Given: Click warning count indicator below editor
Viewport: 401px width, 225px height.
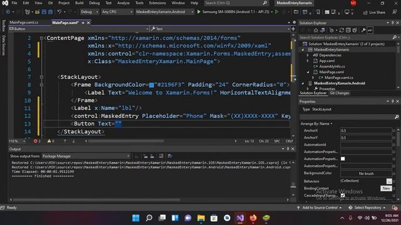Looking at the screenshot, I should click(51, 141).
